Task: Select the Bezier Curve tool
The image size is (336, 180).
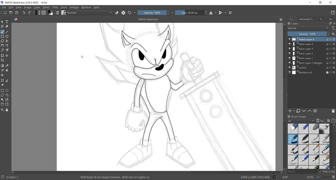Action: click(2, 45)
